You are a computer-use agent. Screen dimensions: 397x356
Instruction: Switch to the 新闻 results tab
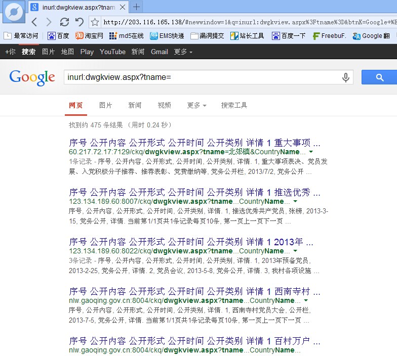[x=135, y=105]
